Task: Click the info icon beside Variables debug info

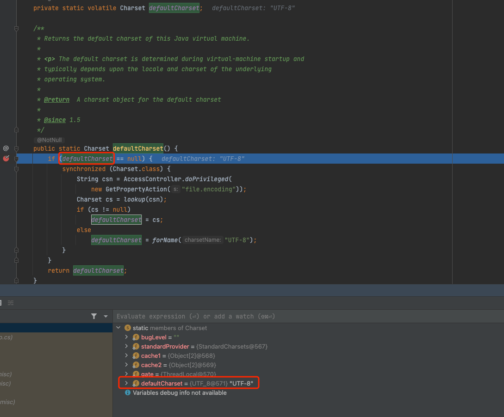Action: coord(128,392)
